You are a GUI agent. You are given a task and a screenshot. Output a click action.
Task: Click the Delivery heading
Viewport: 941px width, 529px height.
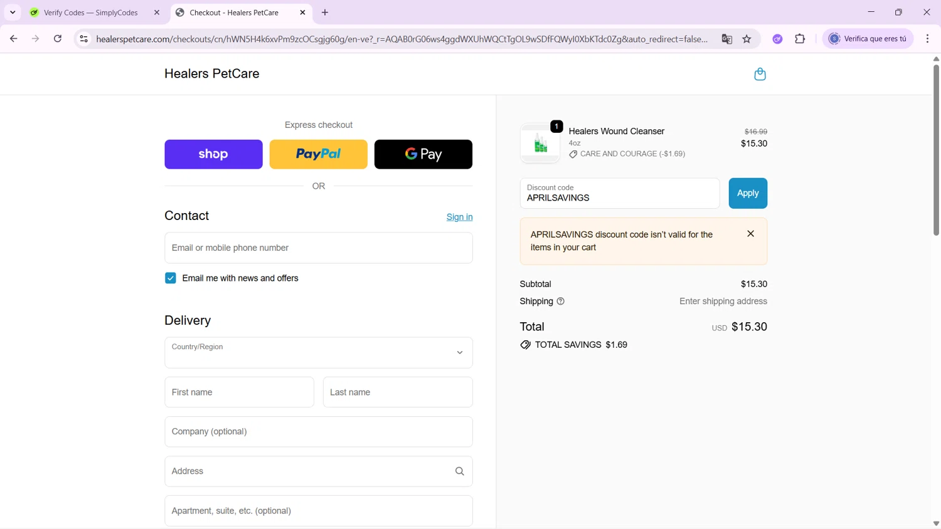click(188, 320)
